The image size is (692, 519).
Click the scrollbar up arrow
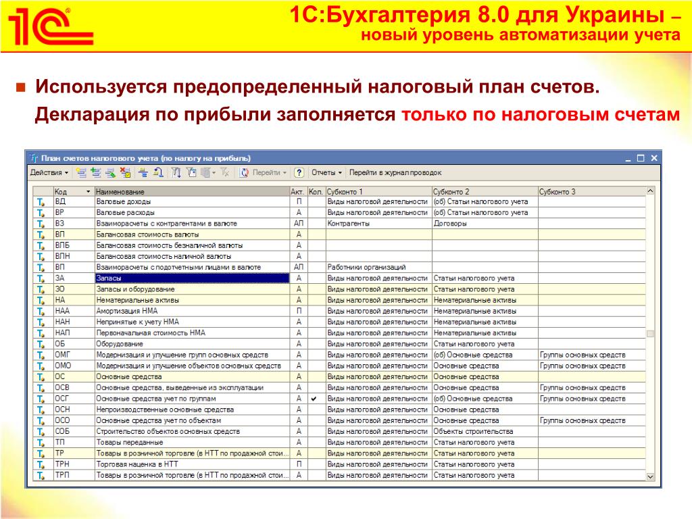[x=650, y=191]
